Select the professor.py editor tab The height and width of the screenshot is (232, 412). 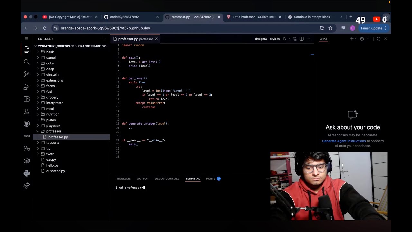[x=135, y=39]
